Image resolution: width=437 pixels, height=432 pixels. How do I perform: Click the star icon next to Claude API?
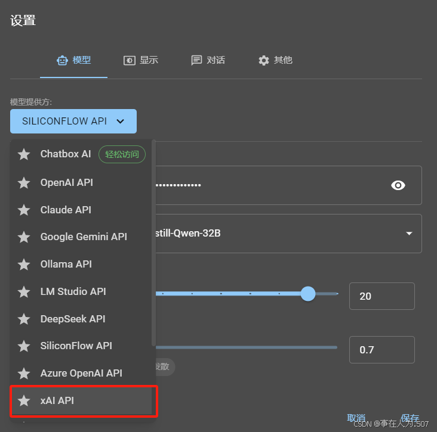point(24,210)
